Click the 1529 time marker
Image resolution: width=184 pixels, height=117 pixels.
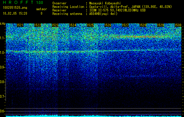coord(160,25)
